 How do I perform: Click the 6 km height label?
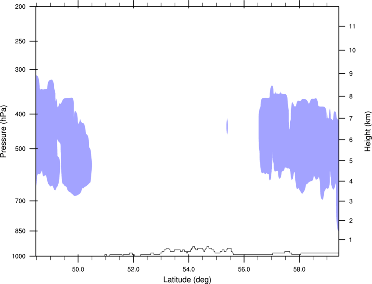tap(351, 140)
